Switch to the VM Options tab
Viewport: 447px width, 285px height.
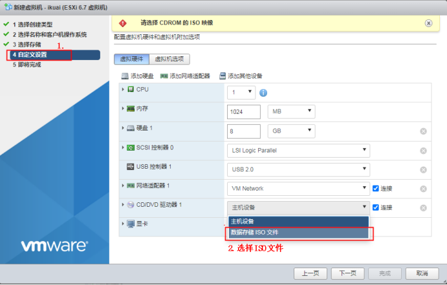point(171,59)
